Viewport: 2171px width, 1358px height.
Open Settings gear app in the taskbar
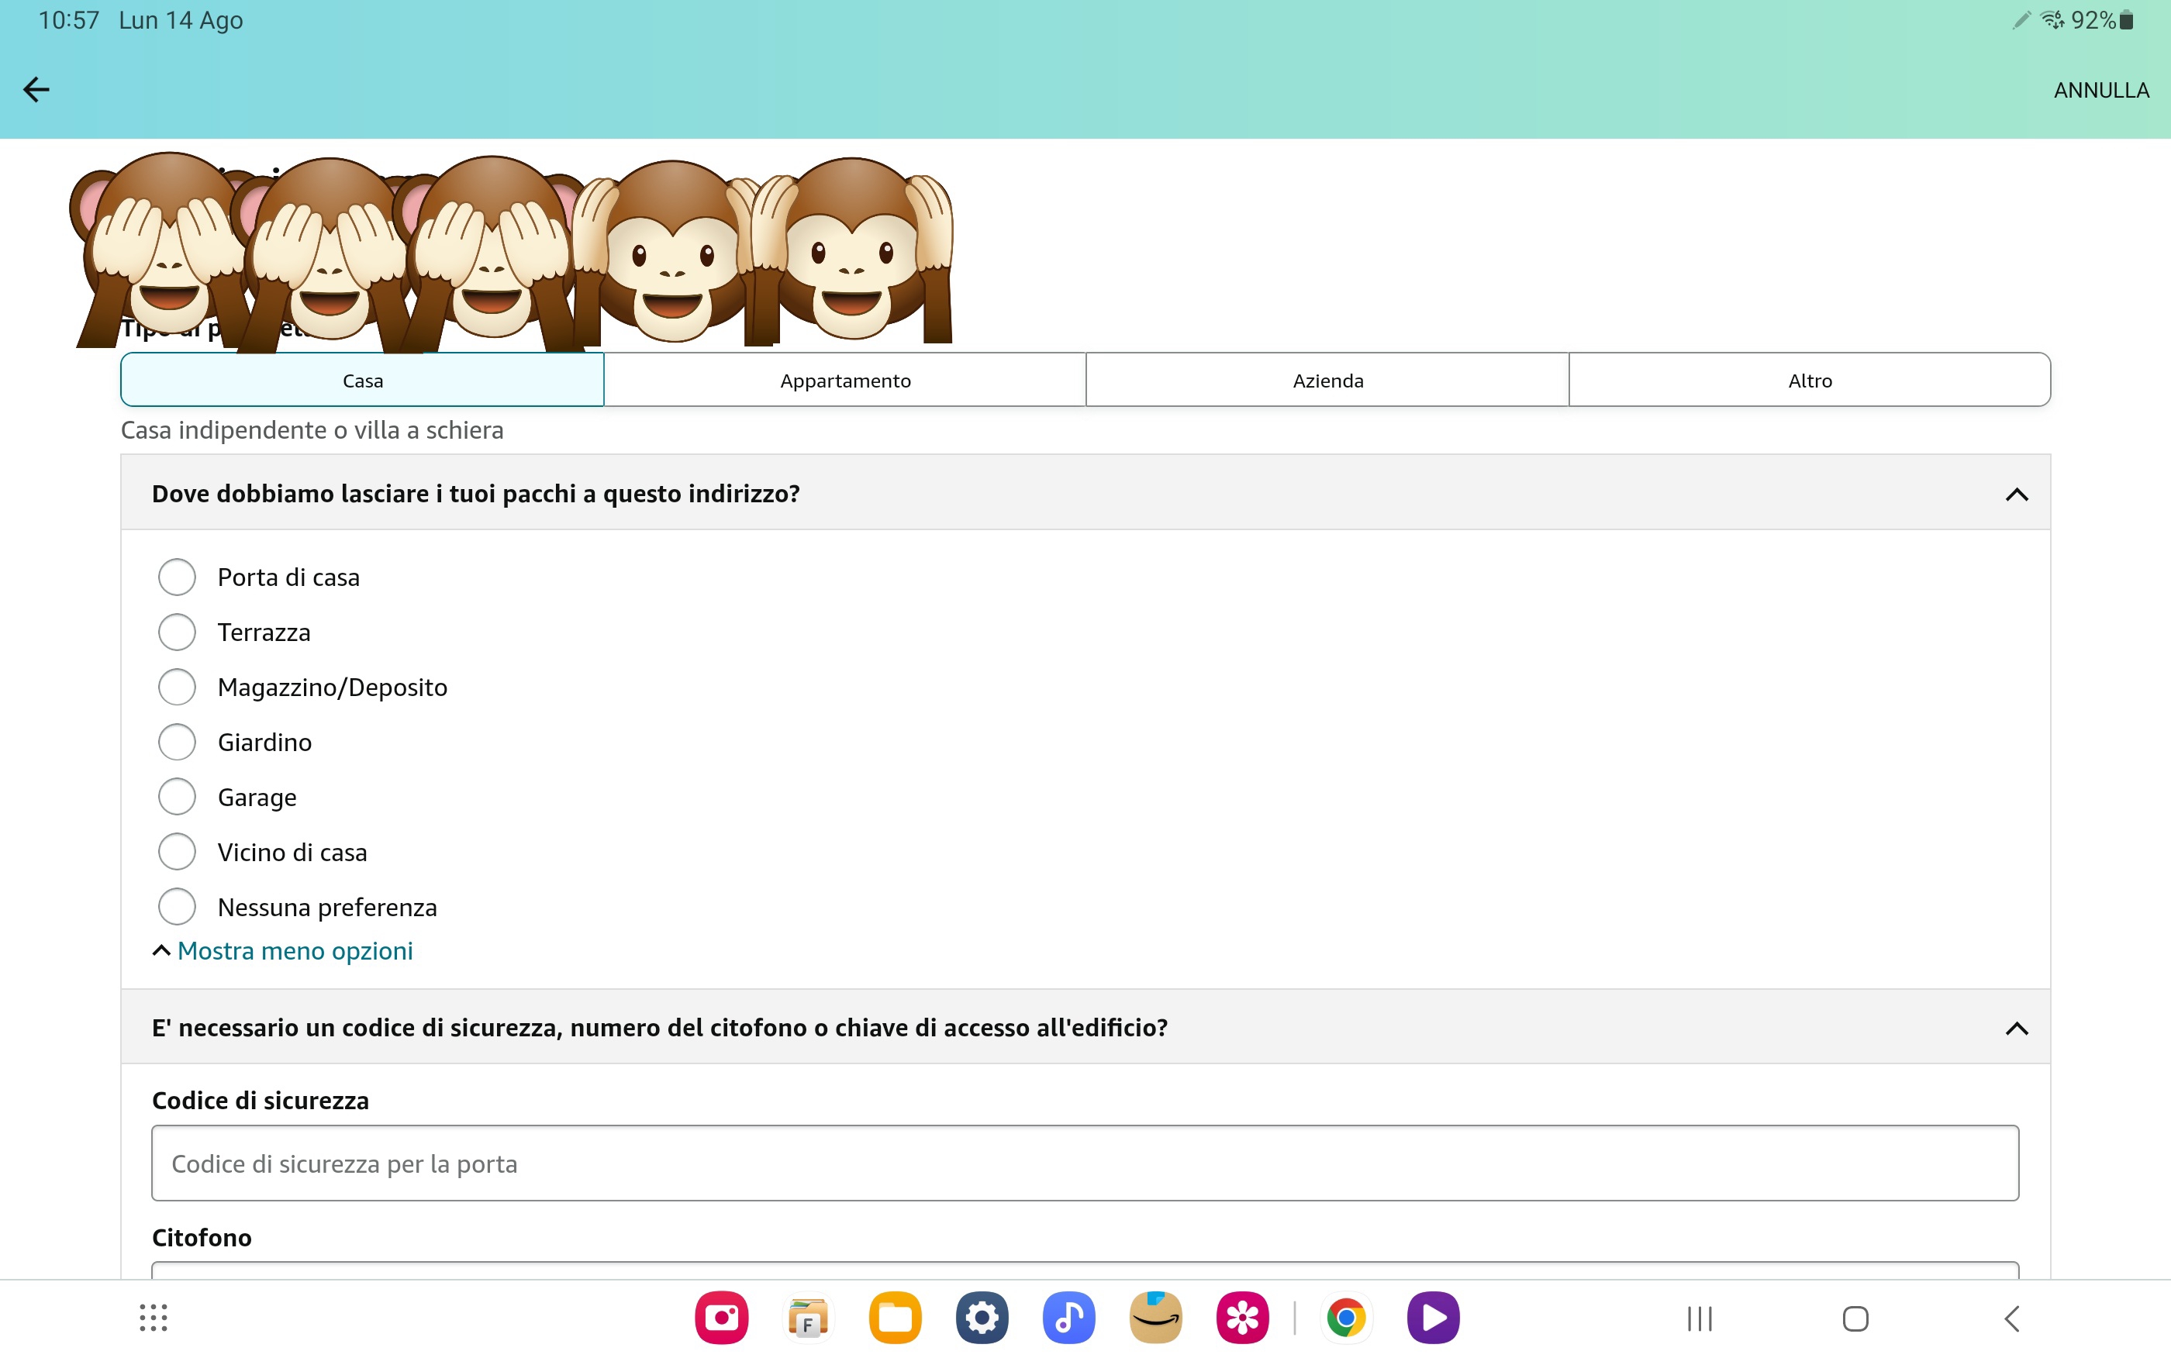pos(982,1318)
